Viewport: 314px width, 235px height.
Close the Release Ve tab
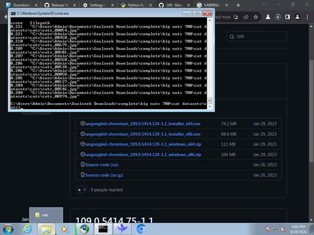(75, 5)
